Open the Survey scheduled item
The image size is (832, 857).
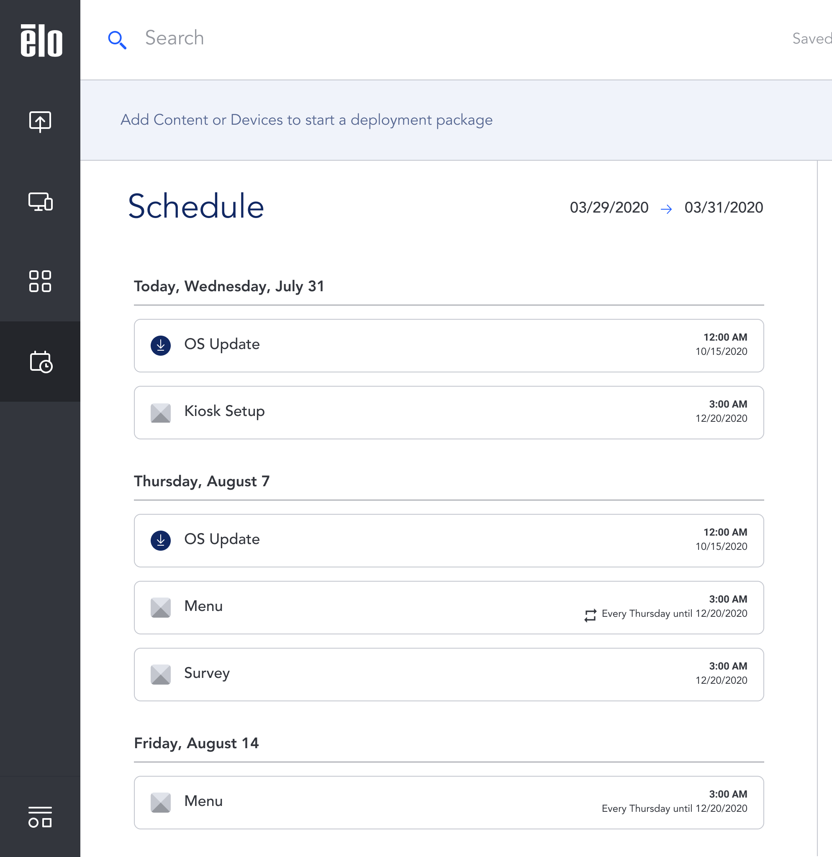449,674
